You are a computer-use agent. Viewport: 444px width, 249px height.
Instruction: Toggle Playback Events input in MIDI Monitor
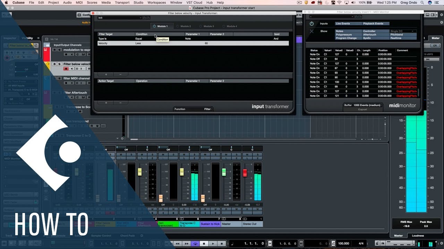376,24
